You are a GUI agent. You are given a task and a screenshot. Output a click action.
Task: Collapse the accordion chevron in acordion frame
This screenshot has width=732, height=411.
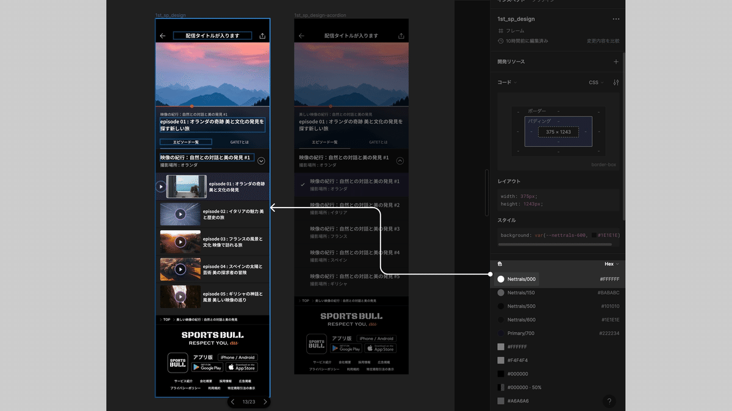(400, 161)
